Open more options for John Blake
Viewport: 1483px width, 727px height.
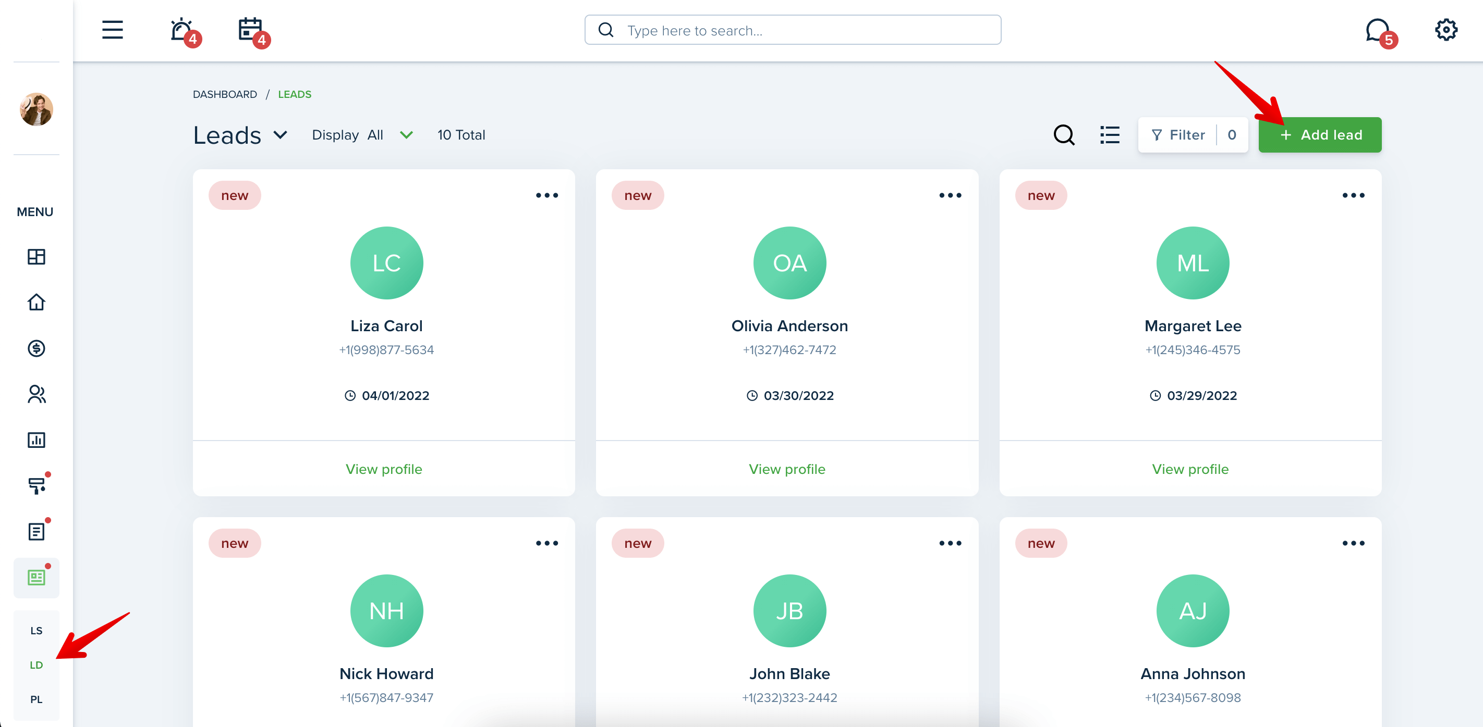coord(950,544)
